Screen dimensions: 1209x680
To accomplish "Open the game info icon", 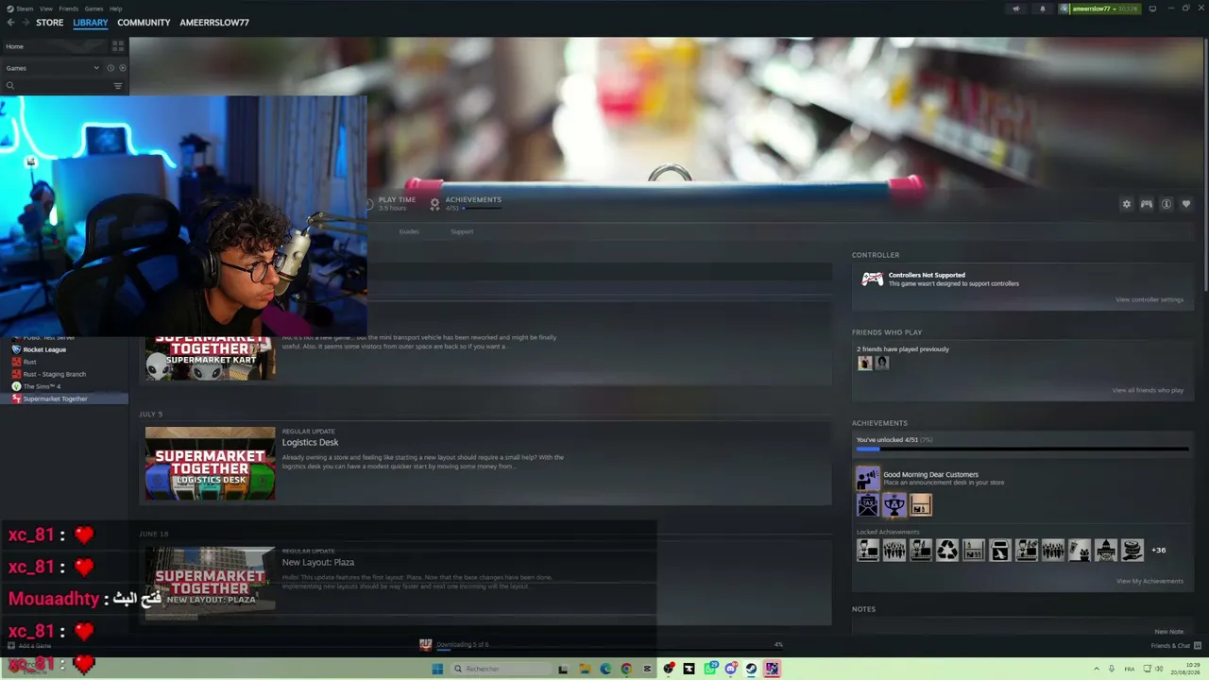I will coord(1166,204).
